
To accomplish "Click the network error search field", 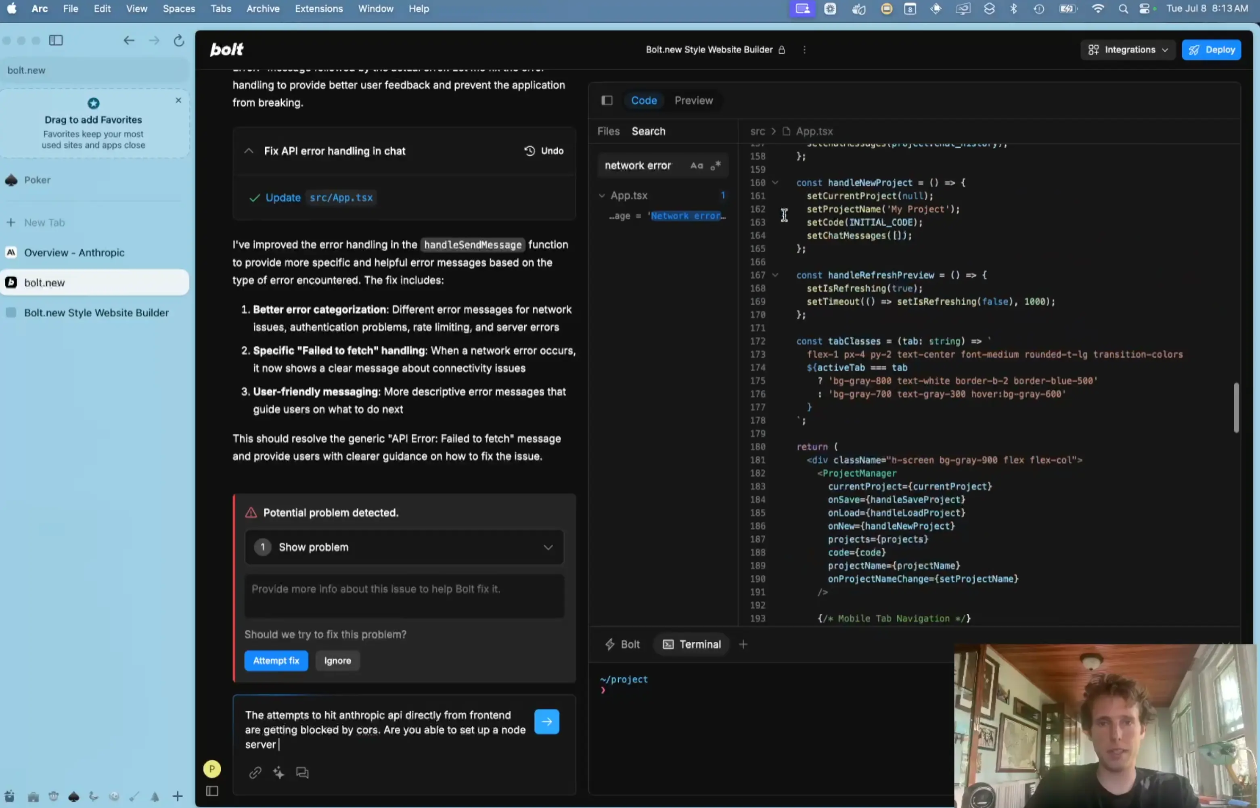I will click(663, 165).
